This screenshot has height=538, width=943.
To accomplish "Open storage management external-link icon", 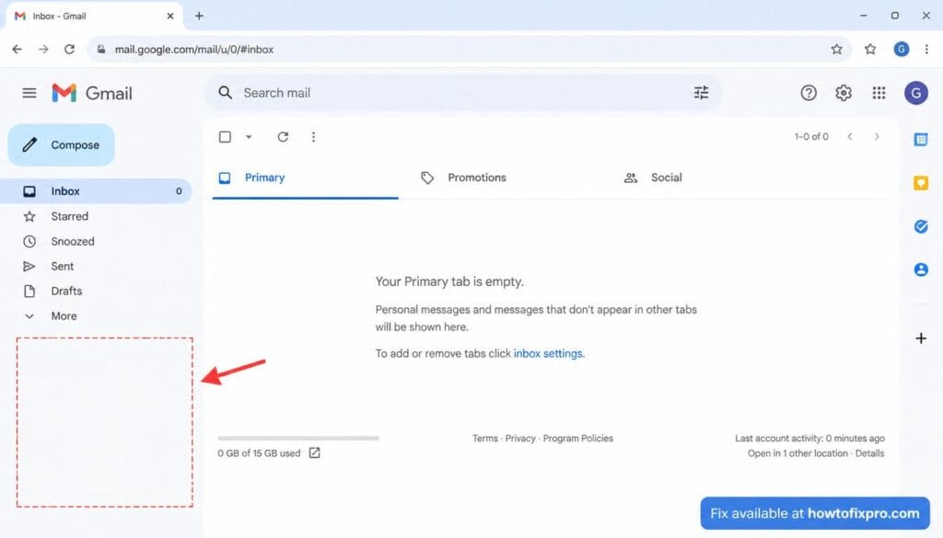I will (x=315, y=452).
